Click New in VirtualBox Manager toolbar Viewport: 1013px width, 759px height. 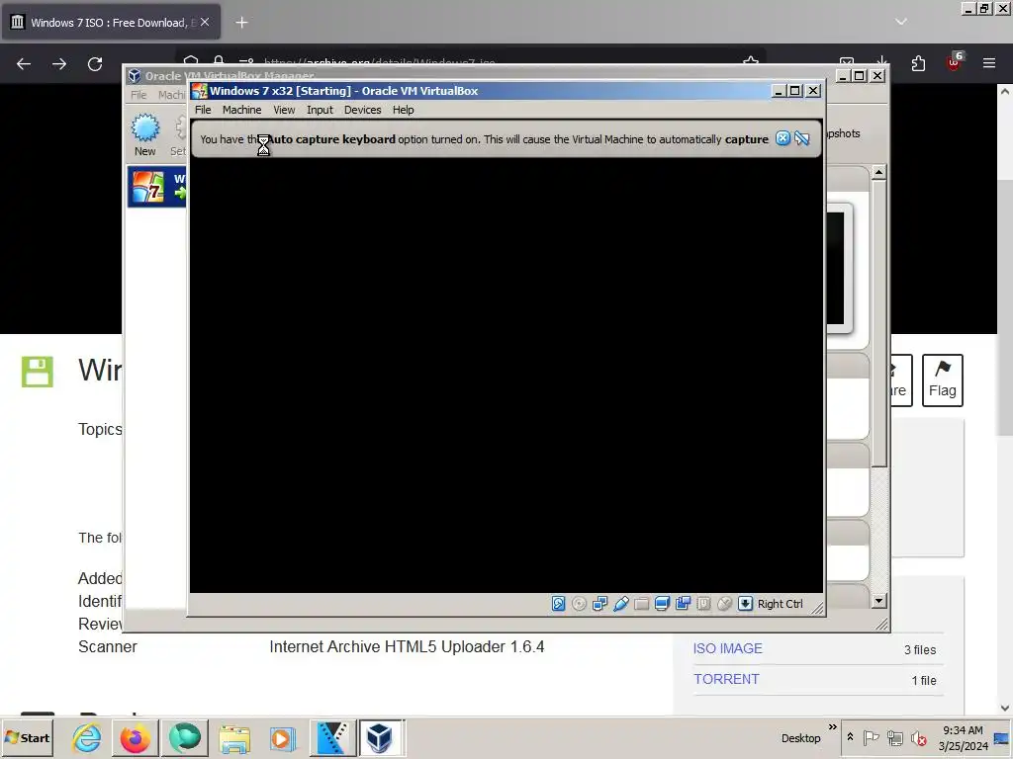click(x=144, y=134)
